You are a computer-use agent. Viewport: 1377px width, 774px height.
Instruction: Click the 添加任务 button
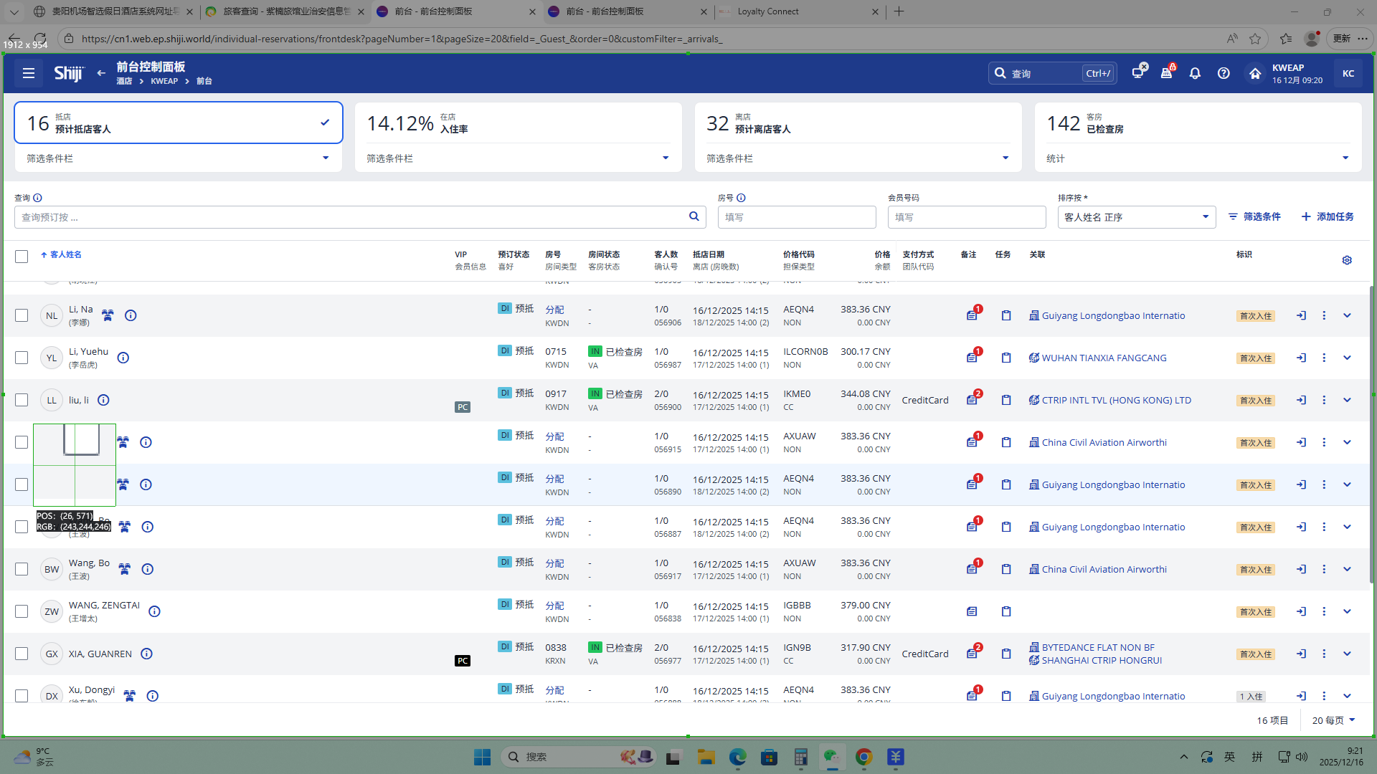point(1328,216)
